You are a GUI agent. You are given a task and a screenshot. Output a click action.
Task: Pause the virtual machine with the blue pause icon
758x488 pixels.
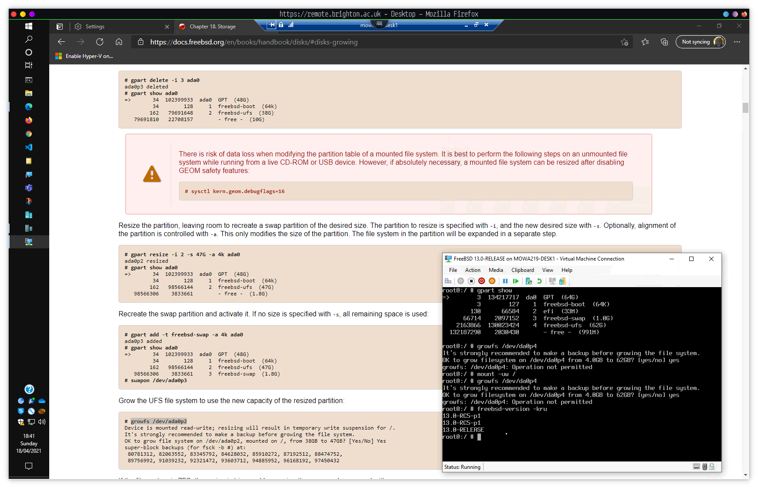(505, 281)
